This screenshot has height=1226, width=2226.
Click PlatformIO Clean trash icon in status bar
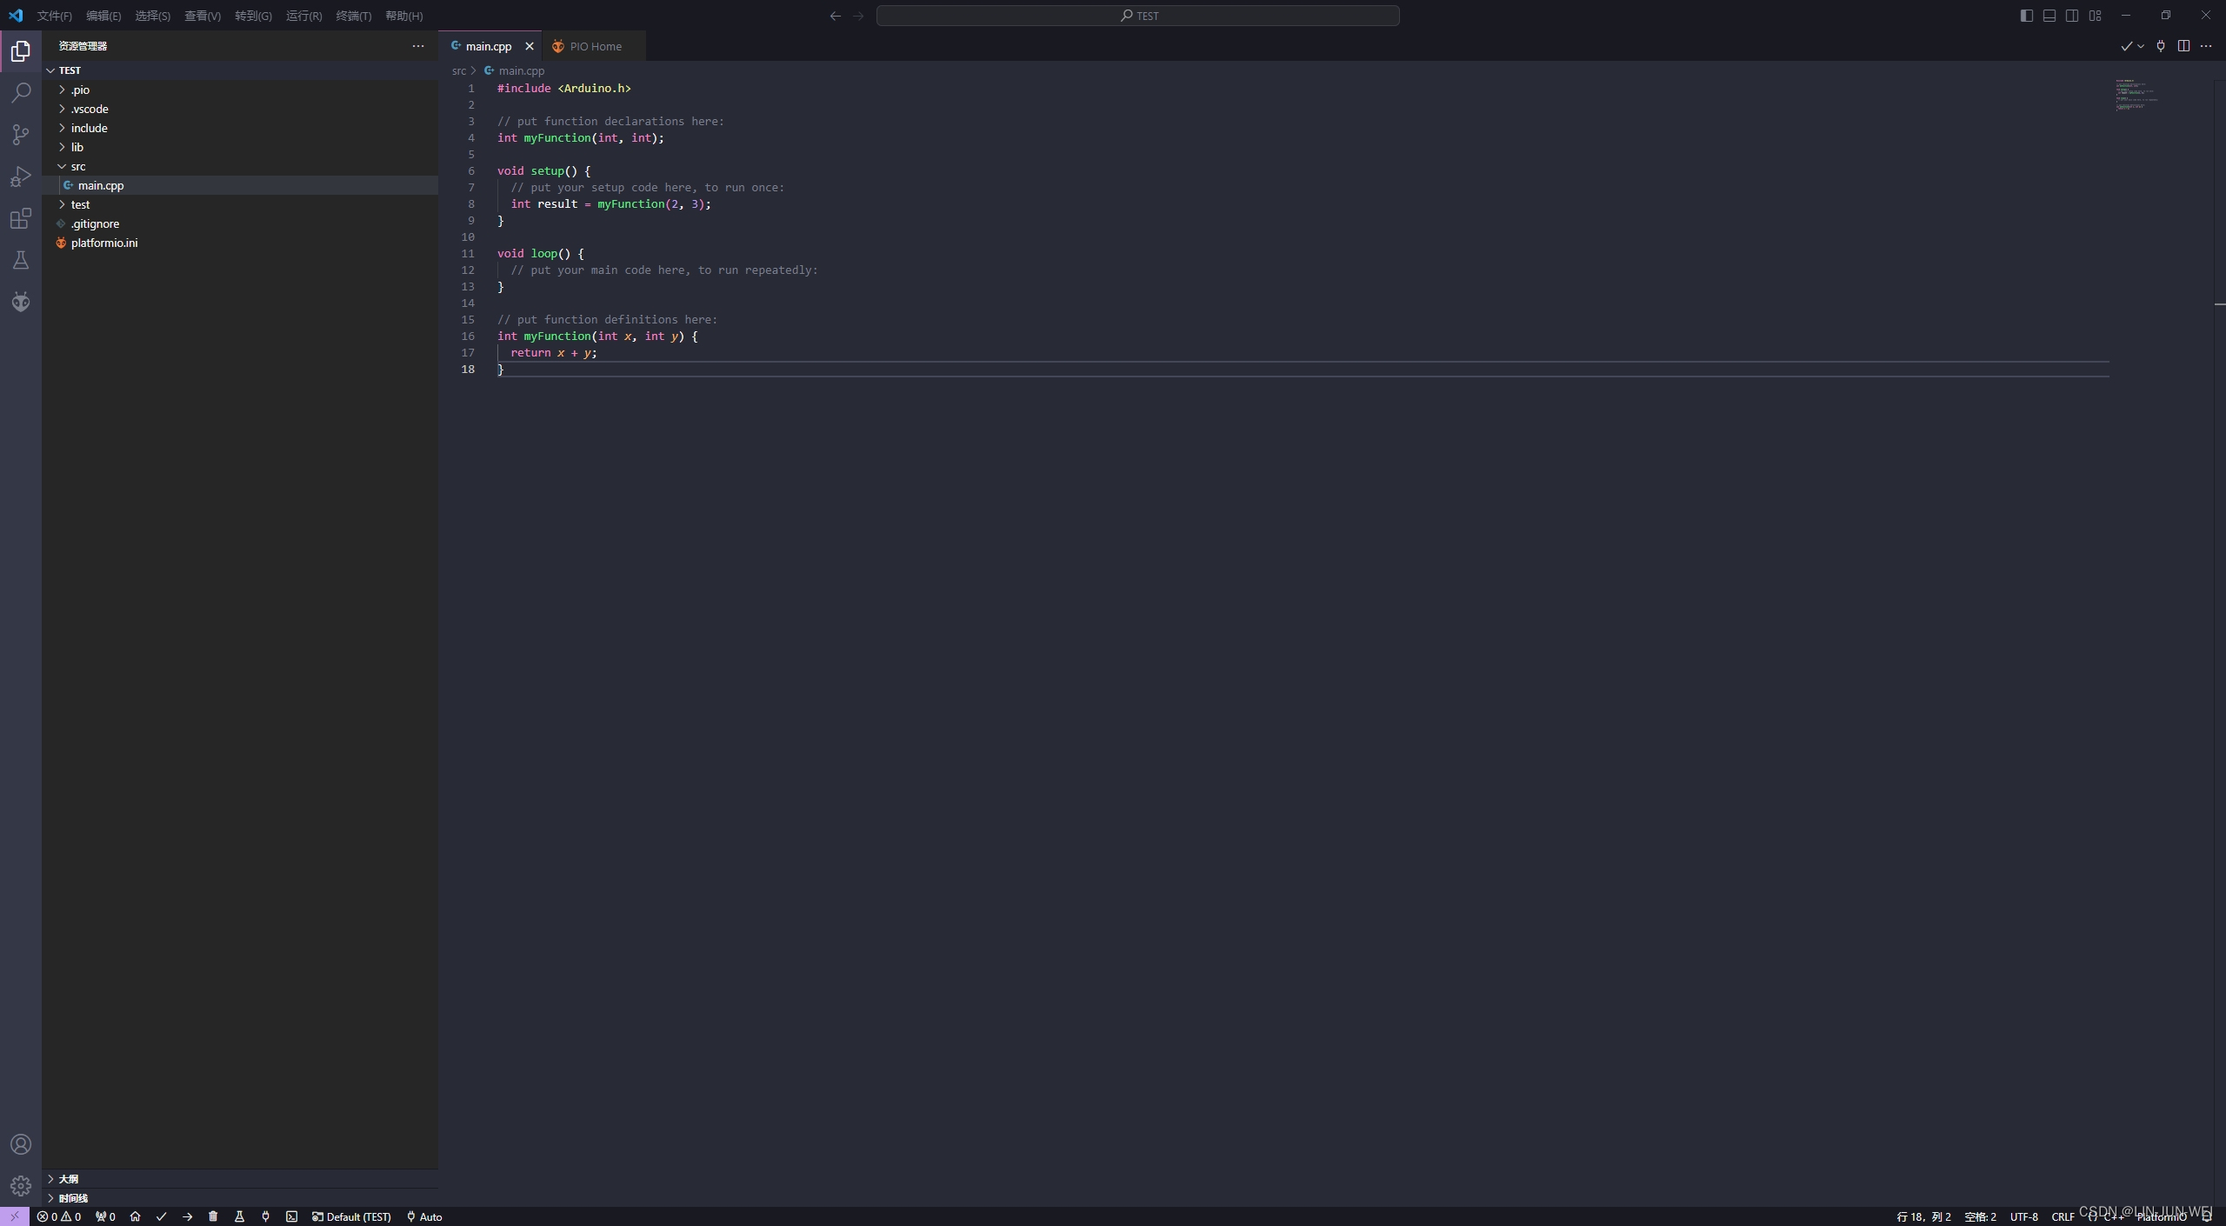point(213,1216)
